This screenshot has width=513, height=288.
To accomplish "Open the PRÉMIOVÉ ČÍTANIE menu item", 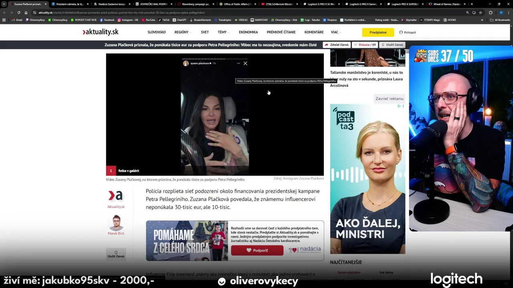I will point(281,32).
